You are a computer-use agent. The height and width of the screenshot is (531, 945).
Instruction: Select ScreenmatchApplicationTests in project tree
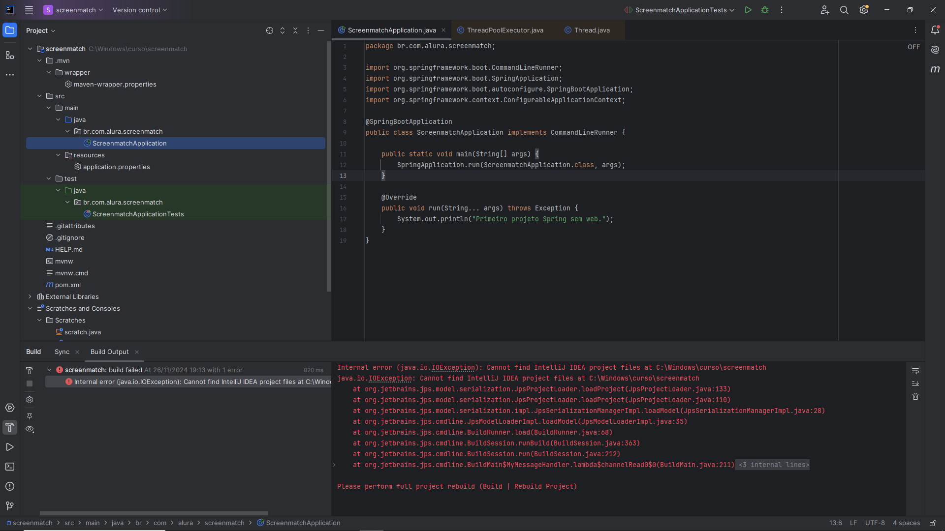[138, 214]
